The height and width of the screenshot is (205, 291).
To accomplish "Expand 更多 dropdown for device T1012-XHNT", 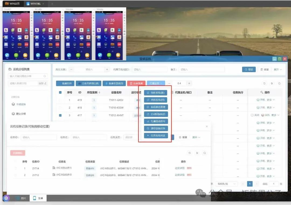I will click(x=275, y=115).
